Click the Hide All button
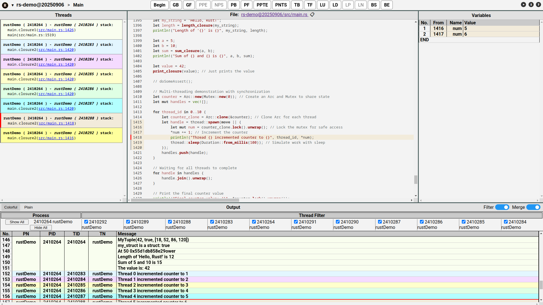543x305 pixels. coord(41,227)
